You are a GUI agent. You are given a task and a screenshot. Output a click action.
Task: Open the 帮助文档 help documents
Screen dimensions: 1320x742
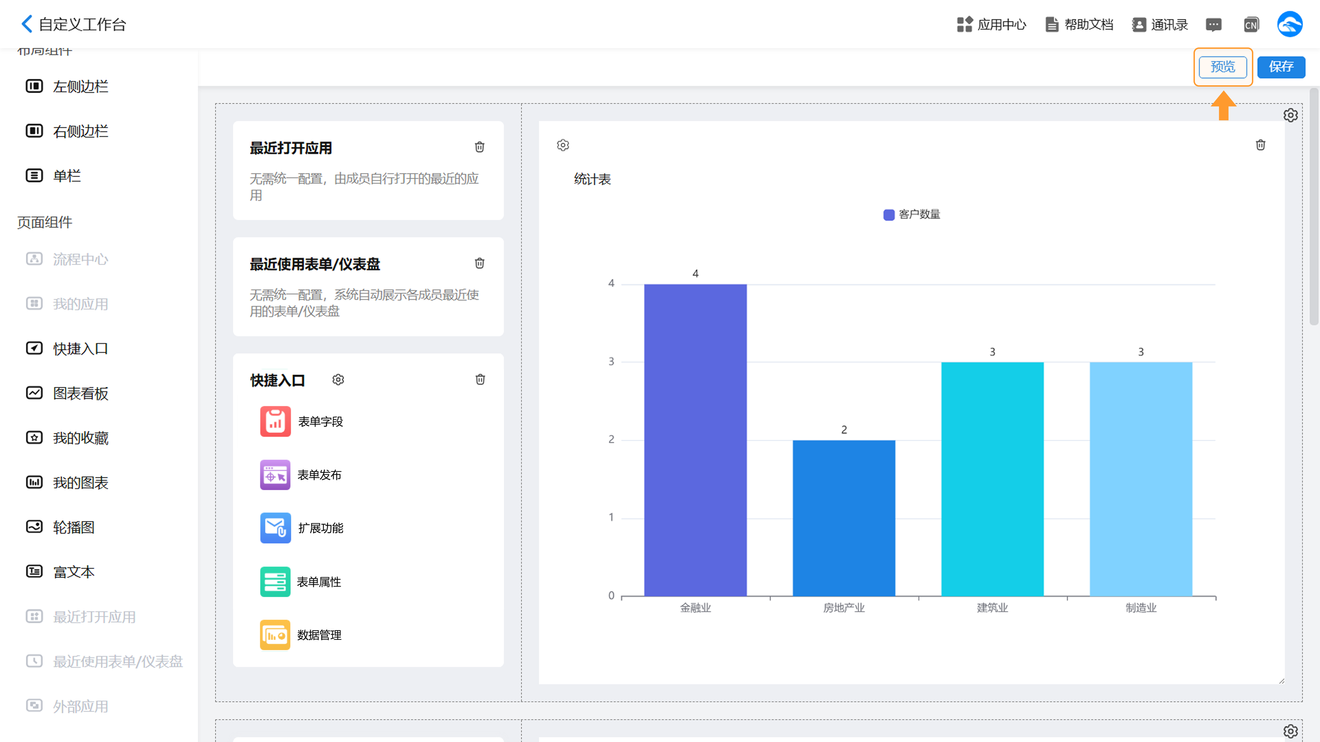(1079, 24)
